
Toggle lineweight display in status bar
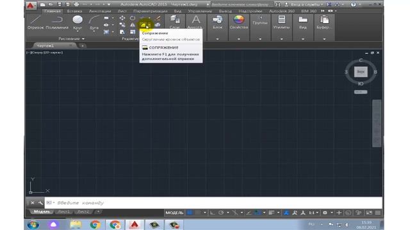[x=272, y=213]
